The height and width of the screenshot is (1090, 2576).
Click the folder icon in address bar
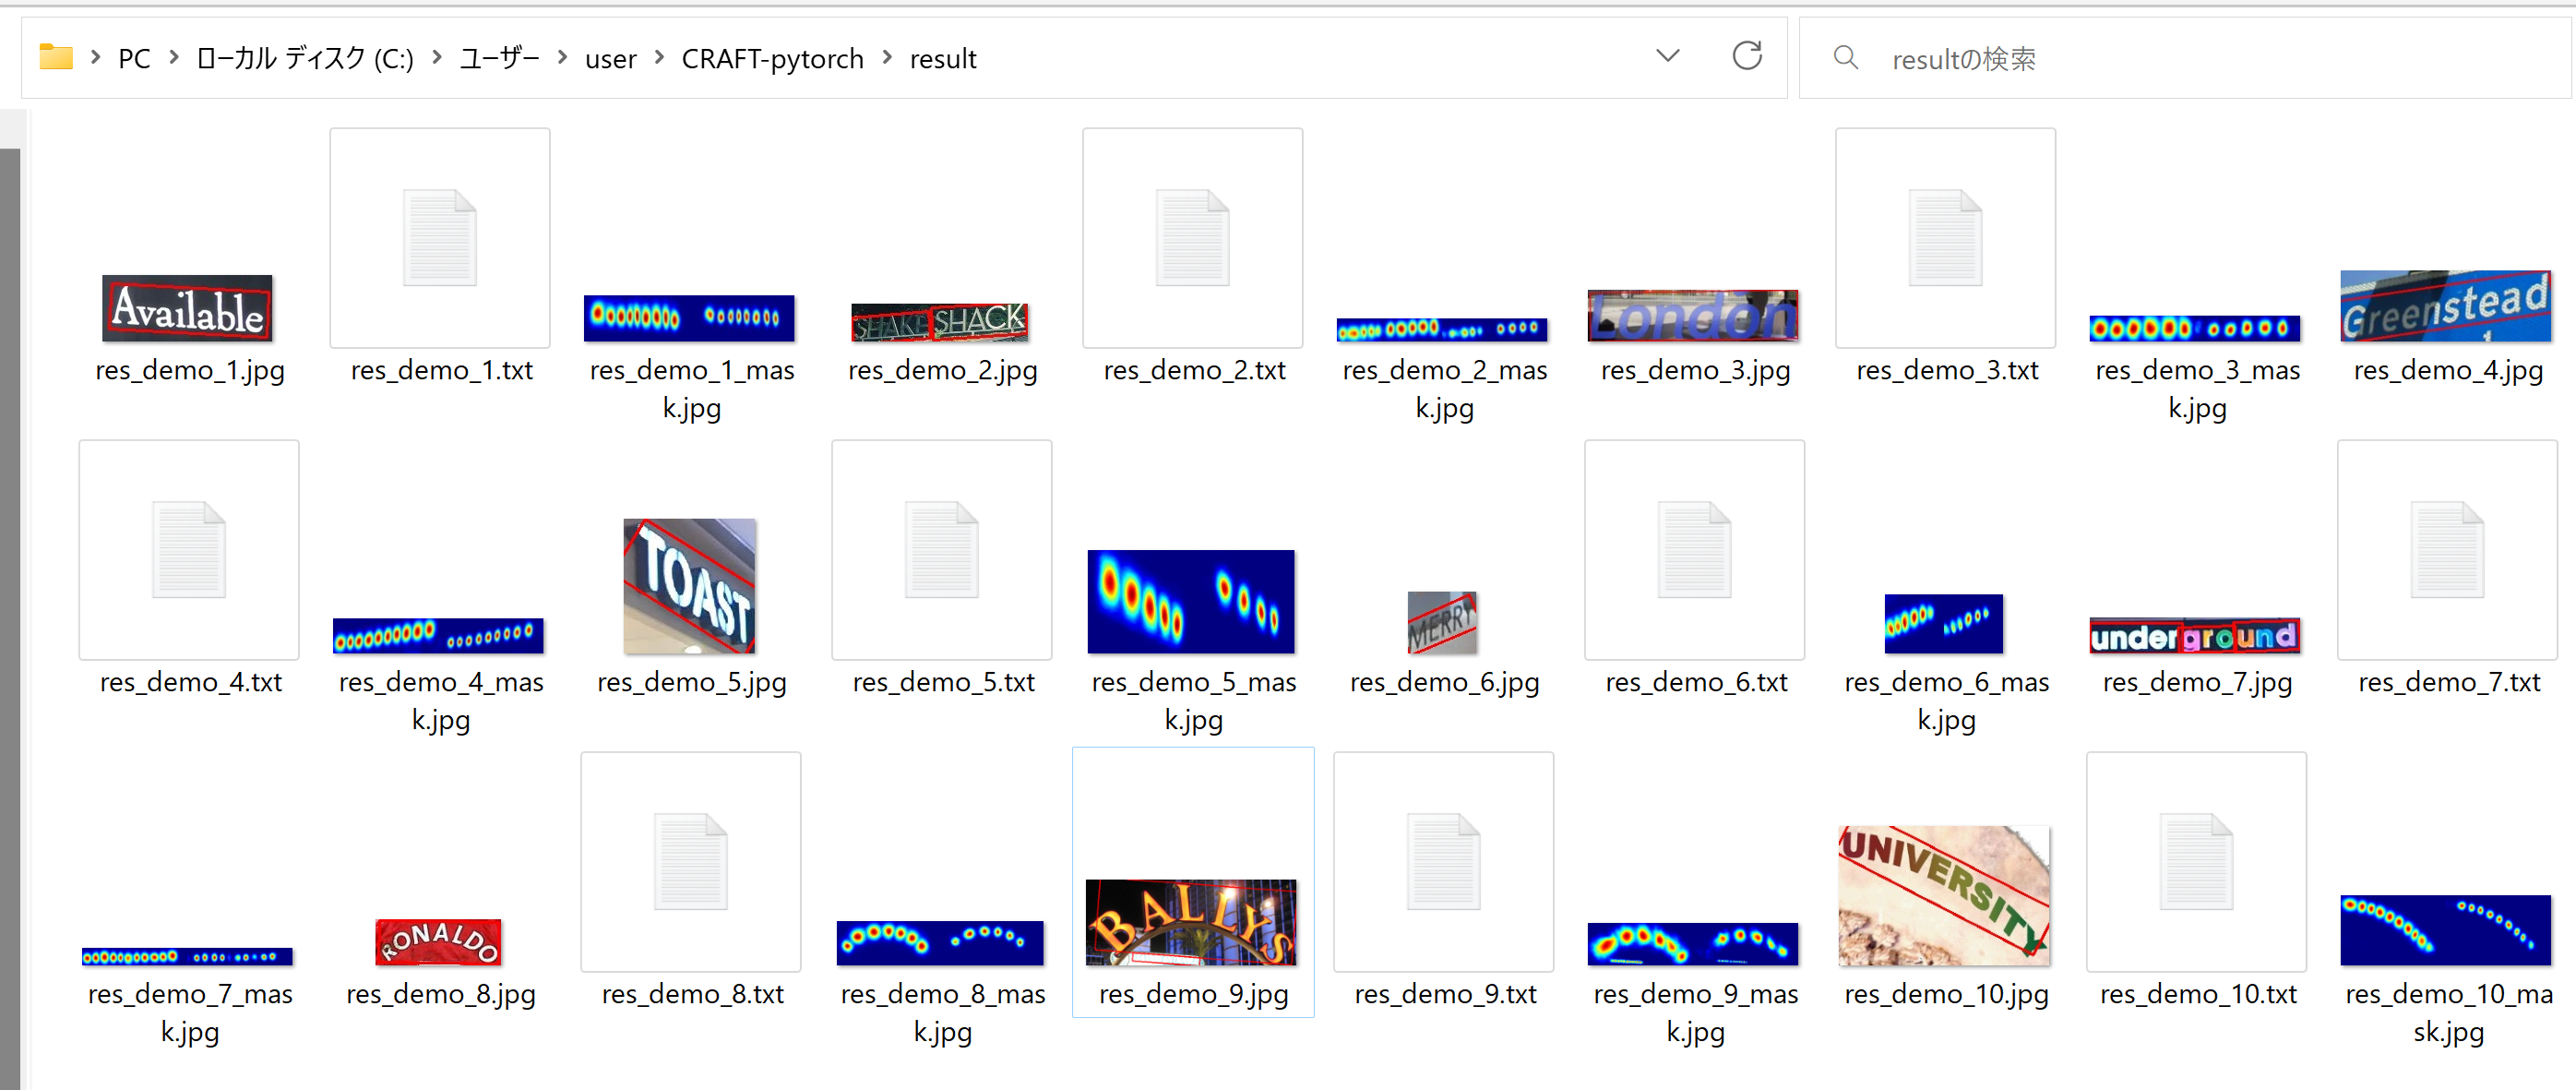[x=56, y=58]
